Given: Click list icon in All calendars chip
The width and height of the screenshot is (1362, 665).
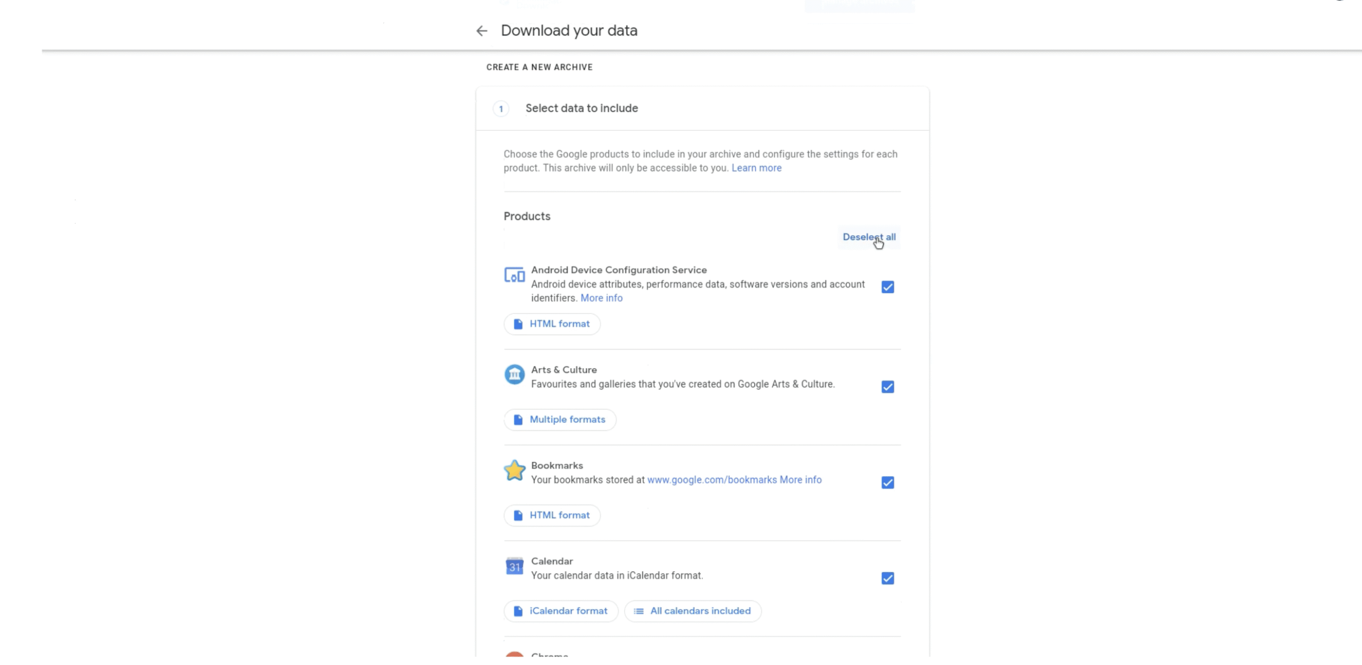Looking at the screenshot, I should pyautogui.click(x=638, y=611).
